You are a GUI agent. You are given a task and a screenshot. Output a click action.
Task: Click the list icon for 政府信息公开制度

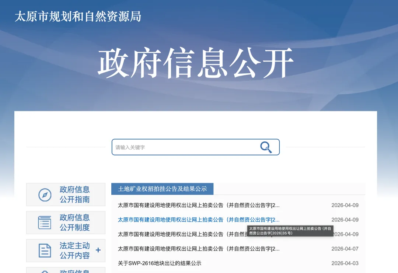(45, 223)
